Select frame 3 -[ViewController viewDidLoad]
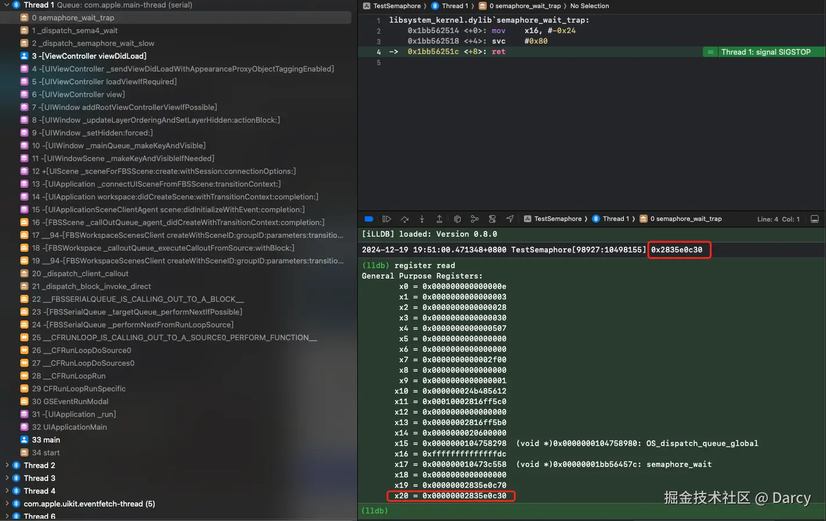Image resolution: width=826 pixels, height=521 pixels. point(177,56)
